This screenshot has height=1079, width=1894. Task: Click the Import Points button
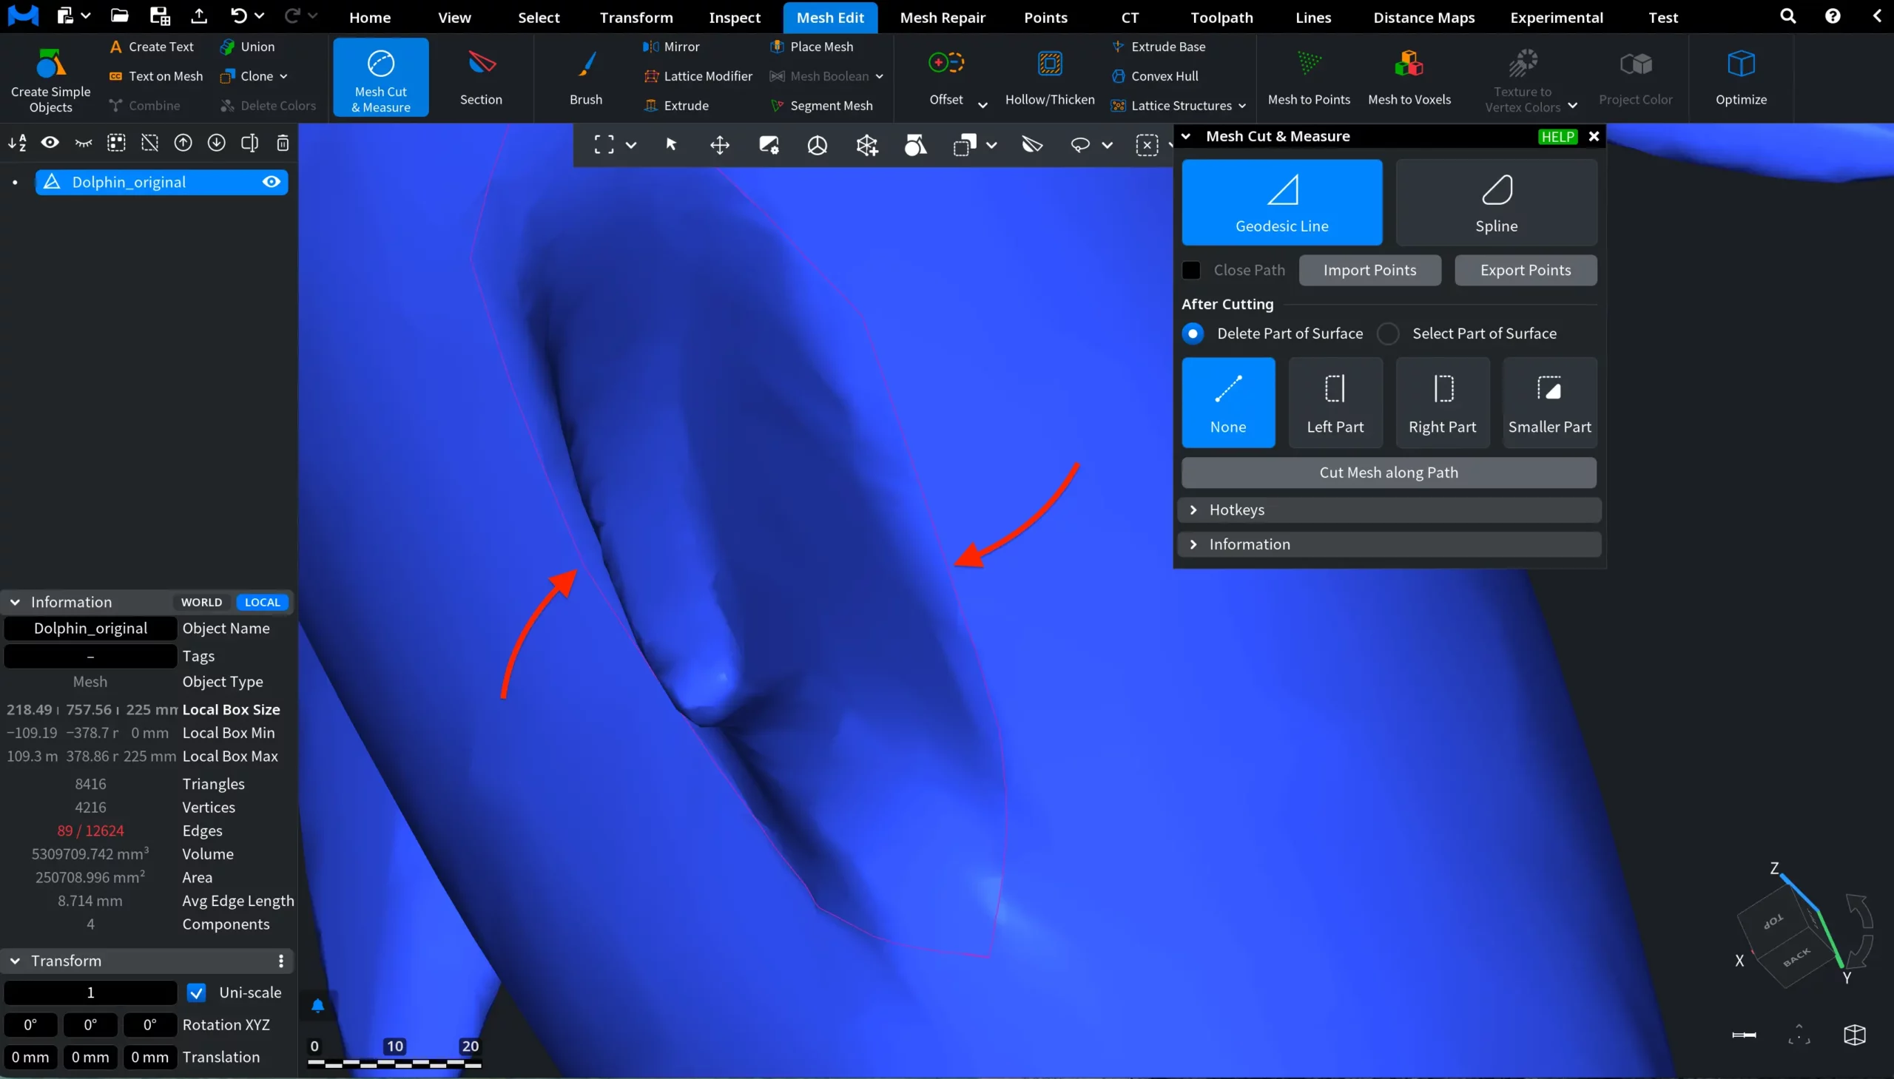1369,271
